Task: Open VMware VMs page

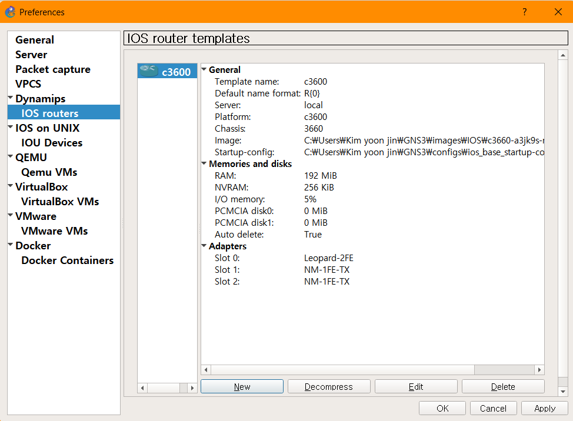Action: [x=55, y=230]
